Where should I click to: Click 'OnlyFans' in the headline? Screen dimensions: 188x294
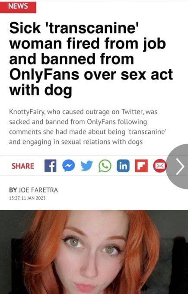click(x=44, y=75)
